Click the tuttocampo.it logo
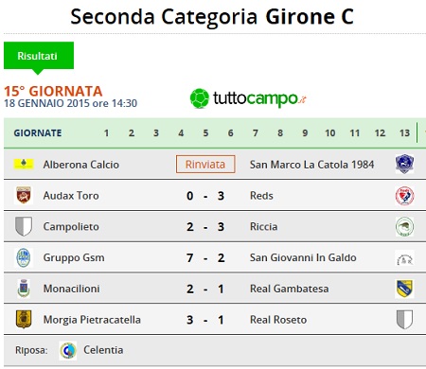426x369 pixels. (248, 98)
